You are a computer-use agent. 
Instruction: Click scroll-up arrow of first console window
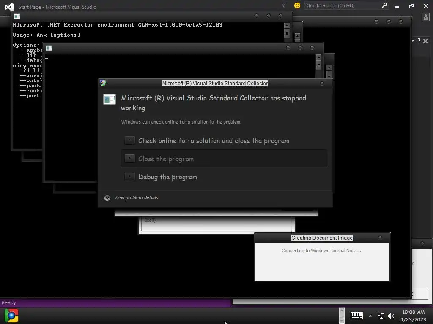pyautogui.click(x=287, y=26)
